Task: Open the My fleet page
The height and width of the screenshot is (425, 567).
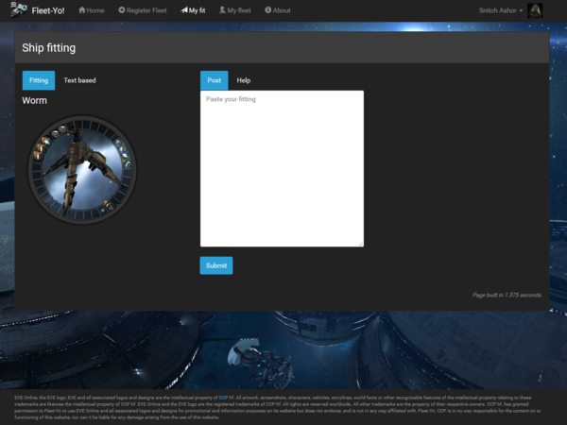Action: pyautogui.click(x=235, y=10)
